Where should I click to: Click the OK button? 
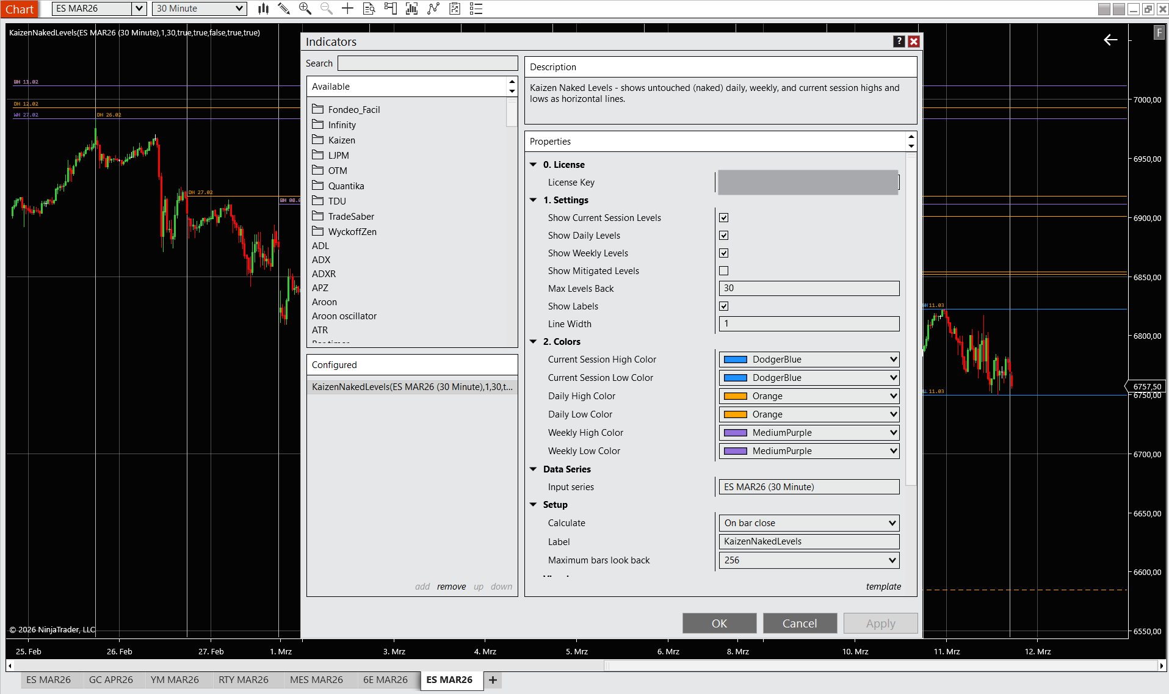point(719,623)
